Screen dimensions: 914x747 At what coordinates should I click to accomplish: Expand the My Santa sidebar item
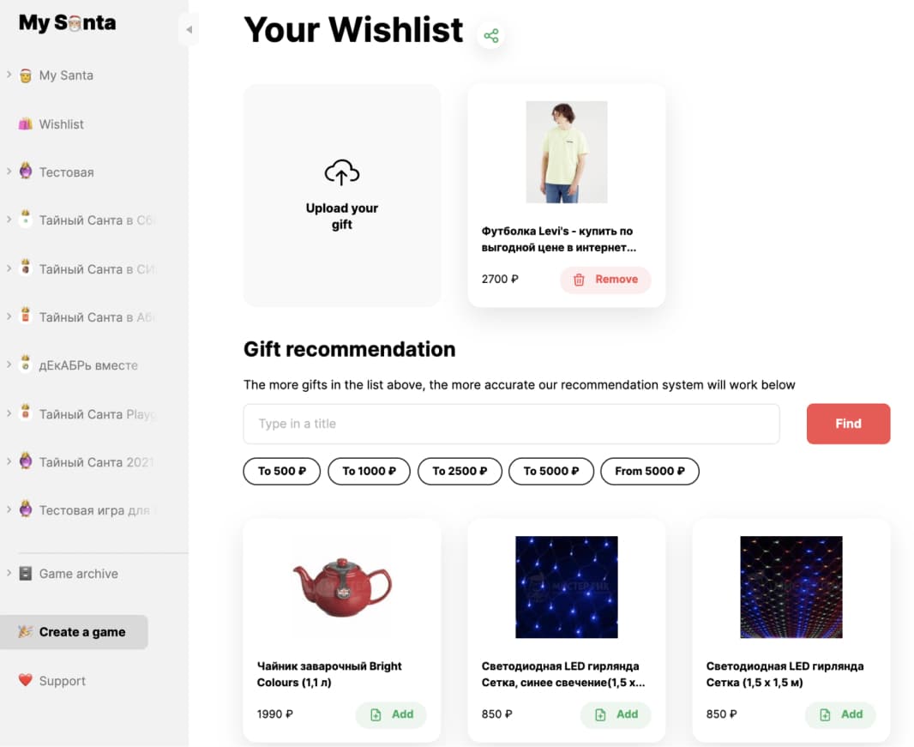pos(9,74)
